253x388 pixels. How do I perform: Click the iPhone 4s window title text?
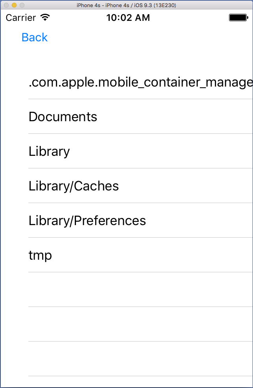coord(126,5)
